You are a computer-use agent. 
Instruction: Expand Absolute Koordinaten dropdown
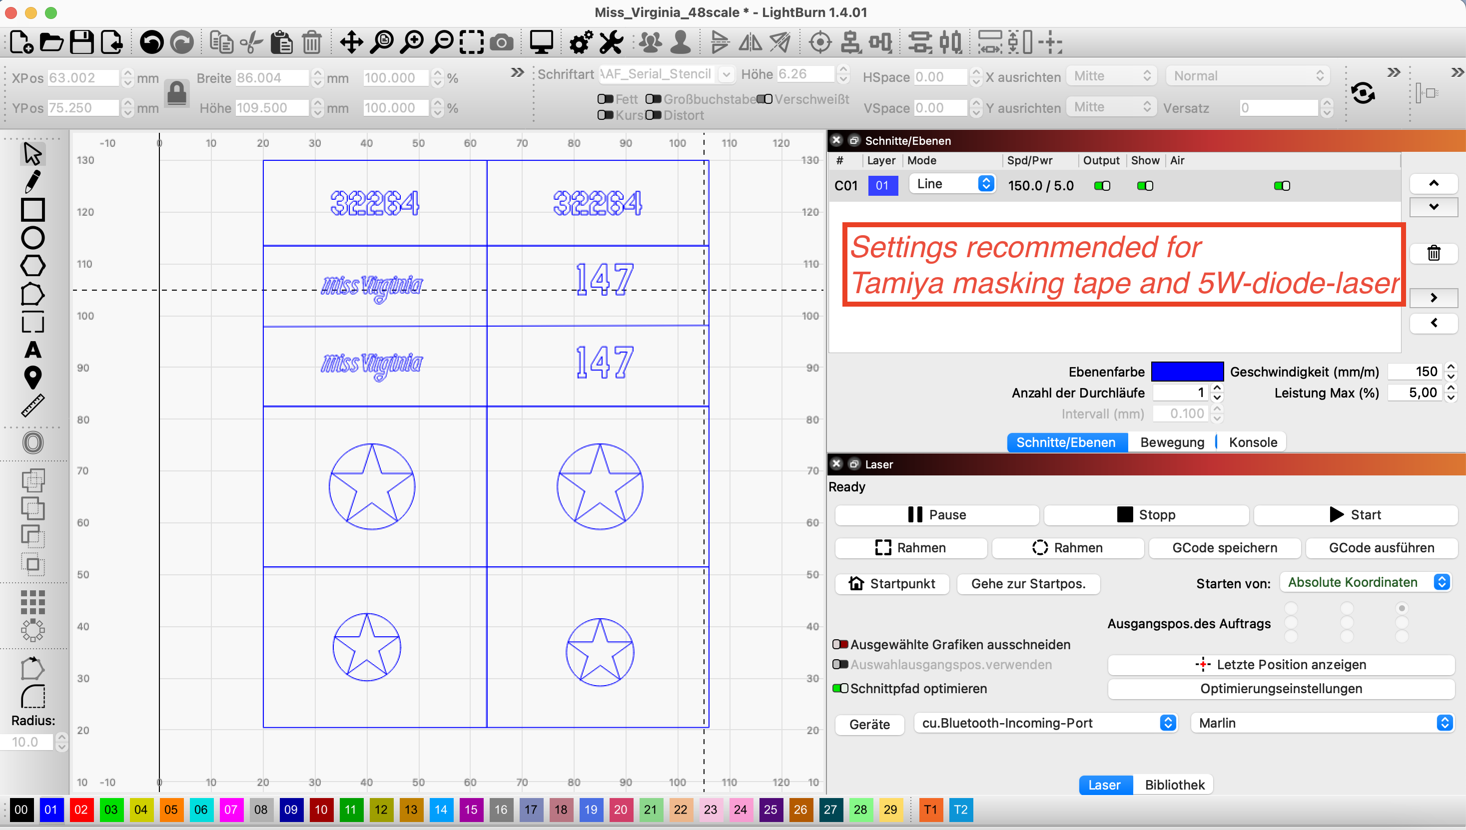click(x=1365, y=582)
